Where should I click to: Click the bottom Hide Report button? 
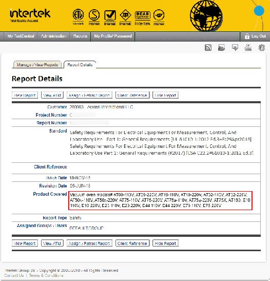(x=165, y=243)
